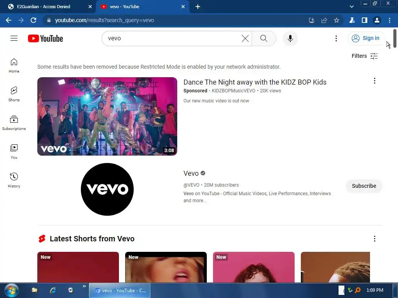Play the KIDZ BOP Kids video thumbnail
The height and width of the screenshot is (298, 398).
[107, 116]
